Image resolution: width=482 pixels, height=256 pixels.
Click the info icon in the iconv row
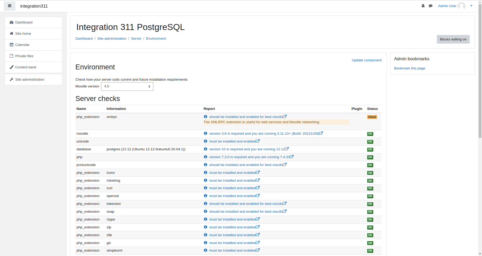(x=206, y=172)
